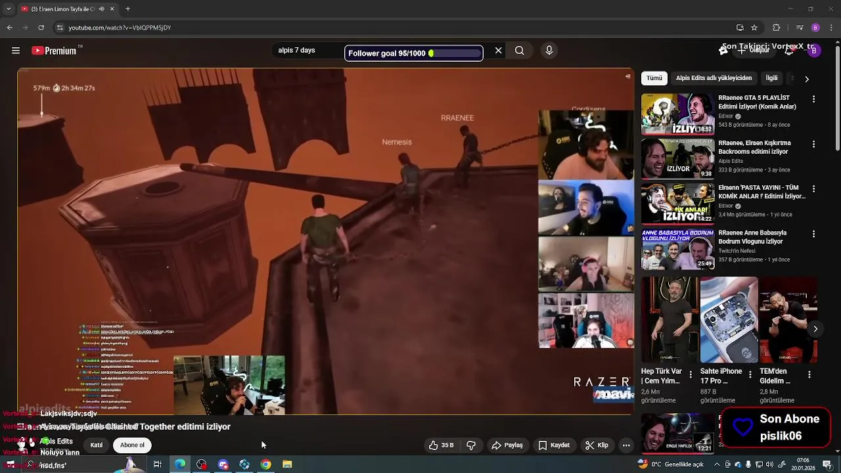This screenshot has height=473, width=841.
Task: Open clock and calendar showing 07:06
Action: click(803, 464)
